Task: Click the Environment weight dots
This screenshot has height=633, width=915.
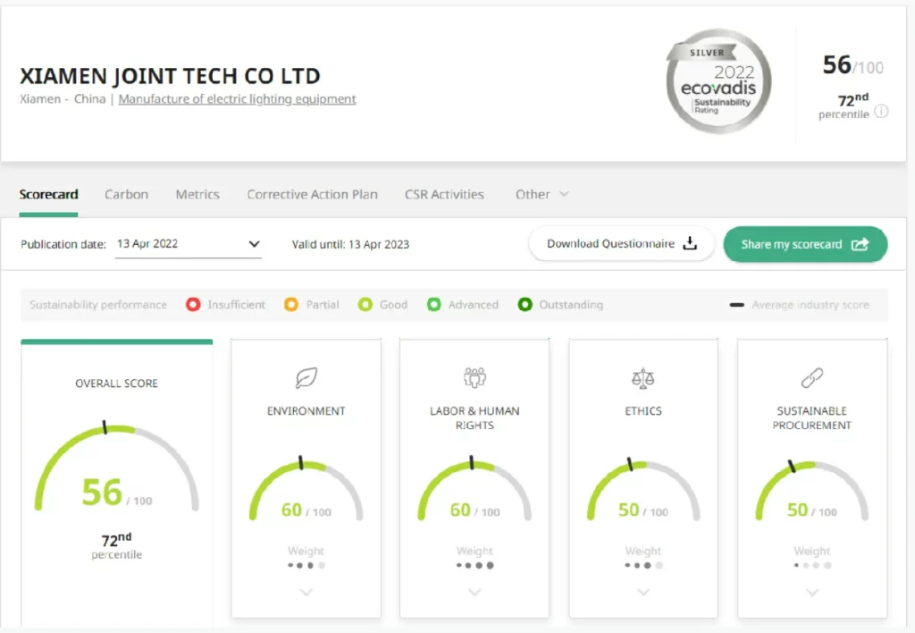Action: 306,565
